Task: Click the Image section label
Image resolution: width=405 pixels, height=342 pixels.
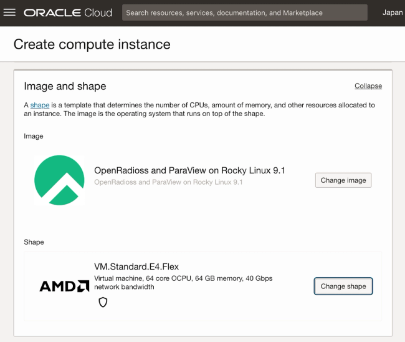Action: click(x=34, y=136)
